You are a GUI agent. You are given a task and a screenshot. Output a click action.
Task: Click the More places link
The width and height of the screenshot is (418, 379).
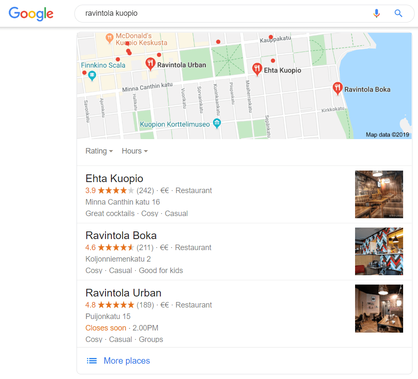(x=127, y=361)
